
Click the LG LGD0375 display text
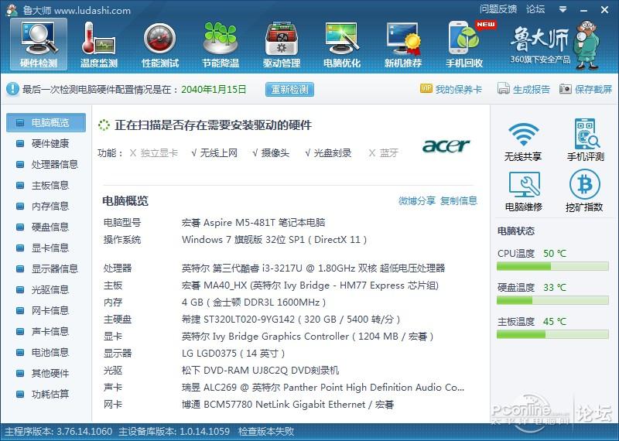click(x=234, y=354)
